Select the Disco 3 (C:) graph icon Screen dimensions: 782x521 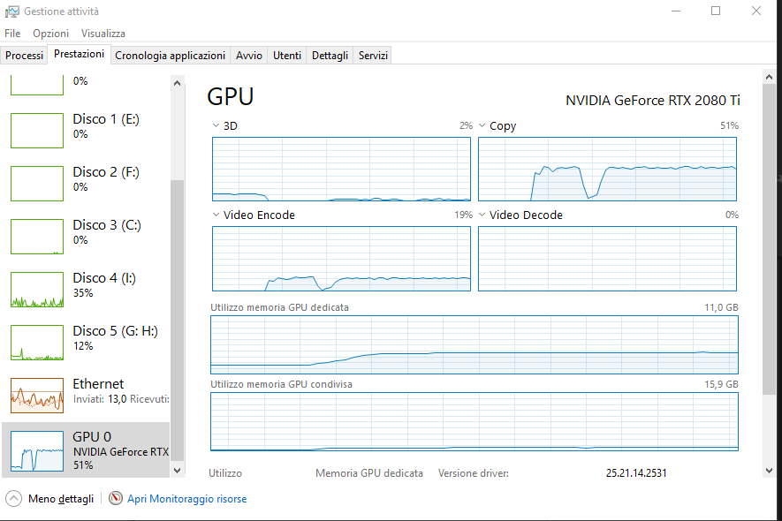click(36, 236)
